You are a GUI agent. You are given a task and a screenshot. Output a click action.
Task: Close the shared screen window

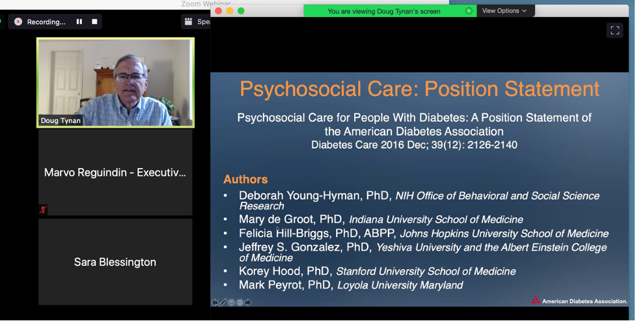coord(218,11)
